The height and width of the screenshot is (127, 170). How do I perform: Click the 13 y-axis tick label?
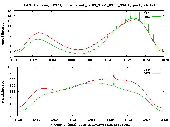(x=10, y=16)
